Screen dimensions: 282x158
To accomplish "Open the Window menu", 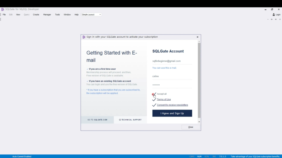I will (x=67, y=14).
